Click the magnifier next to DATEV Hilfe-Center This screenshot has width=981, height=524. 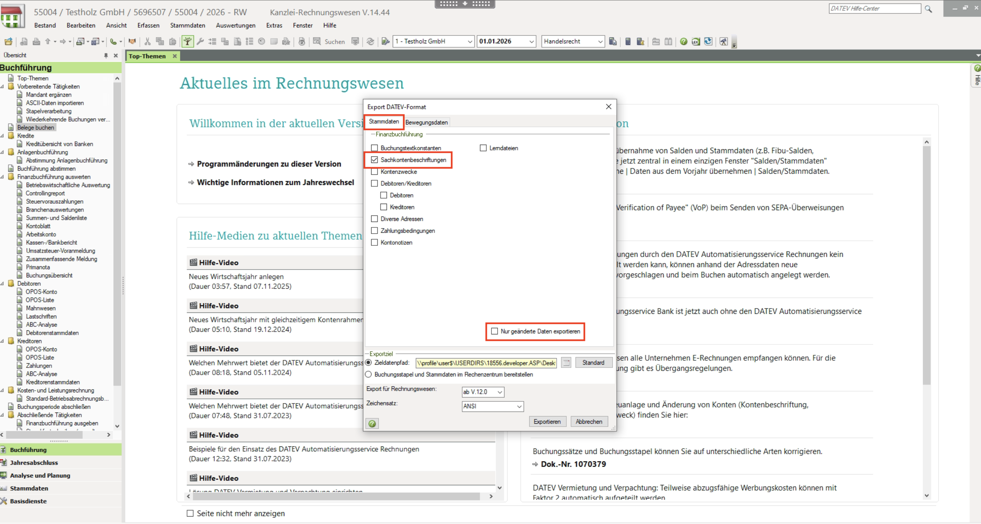click(x=929, y=9)
